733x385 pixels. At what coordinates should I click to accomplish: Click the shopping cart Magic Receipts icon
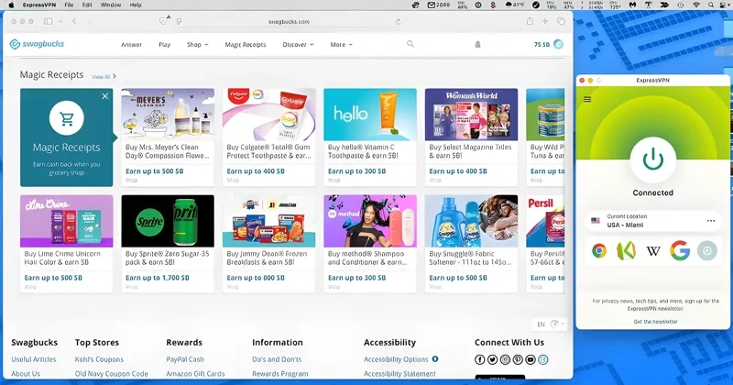click(66, 118)
